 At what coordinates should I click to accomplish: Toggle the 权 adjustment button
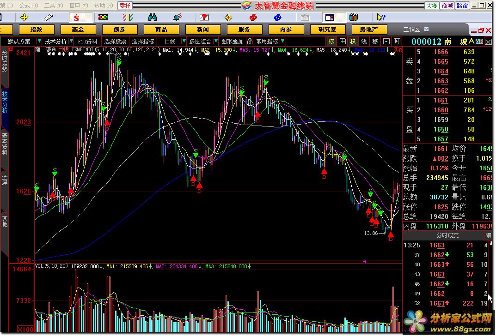coord(353,42)
